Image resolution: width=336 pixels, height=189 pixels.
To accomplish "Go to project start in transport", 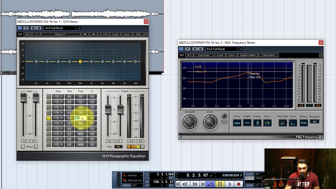I will click(x=178, y=184).
